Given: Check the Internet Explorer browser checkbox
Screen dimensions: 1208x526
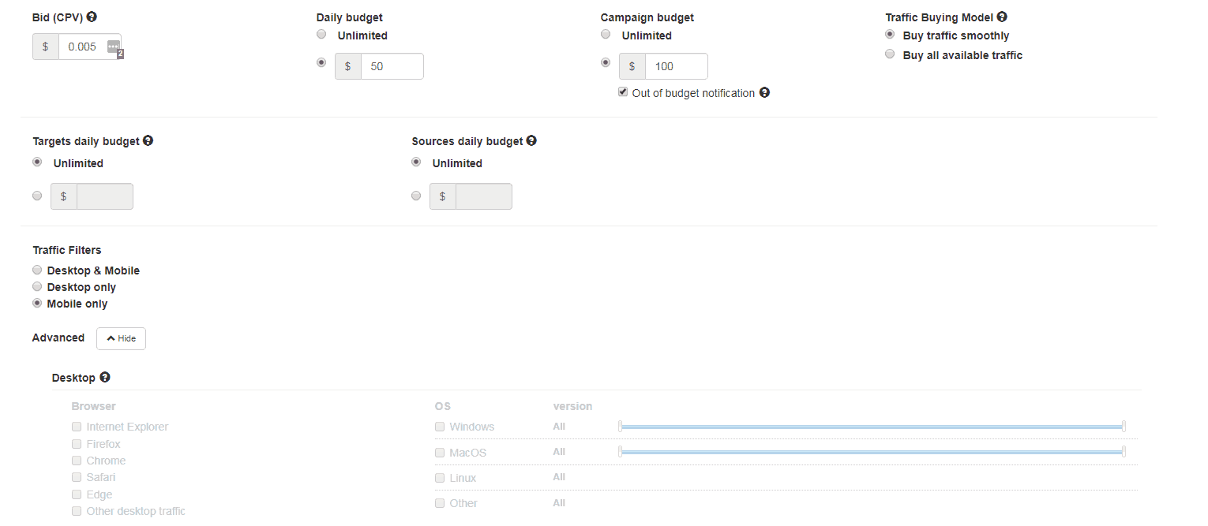Looking at the screenshot, I should pos(77,427).
